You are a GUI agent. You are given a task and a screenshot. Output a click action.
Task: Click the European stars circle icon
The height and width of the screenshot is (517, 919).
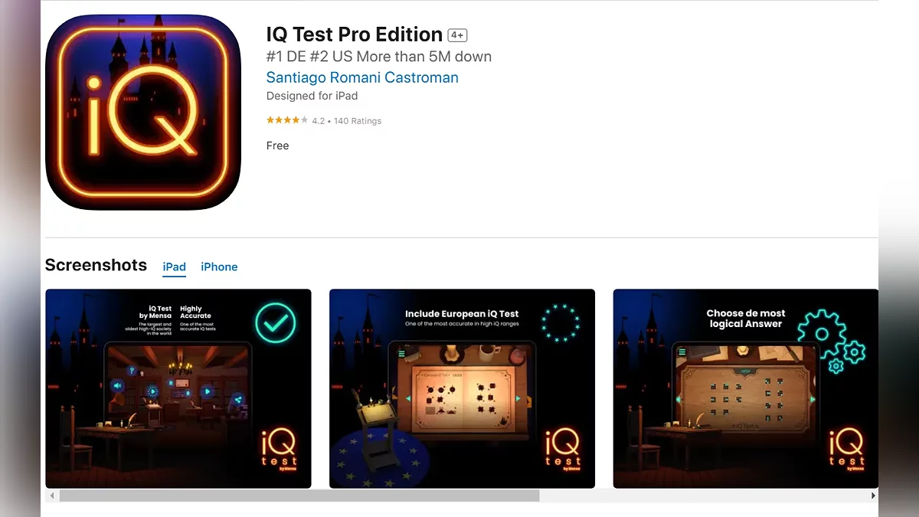[561, 322]
